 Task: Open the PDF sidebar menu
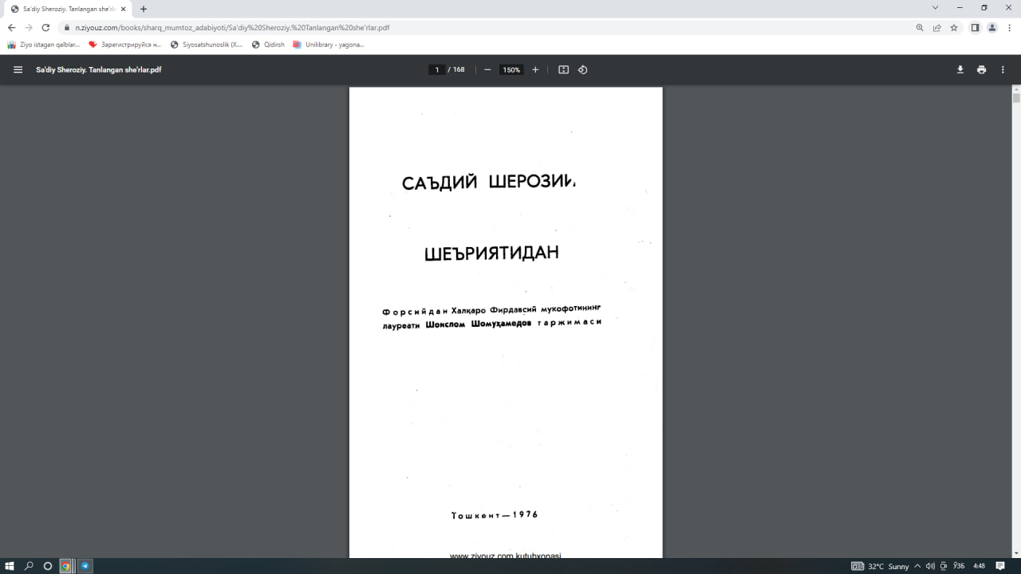point(18,69)
